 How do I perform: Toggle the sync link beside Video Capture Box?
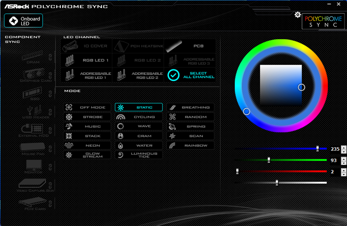click(x=50, y=185)
